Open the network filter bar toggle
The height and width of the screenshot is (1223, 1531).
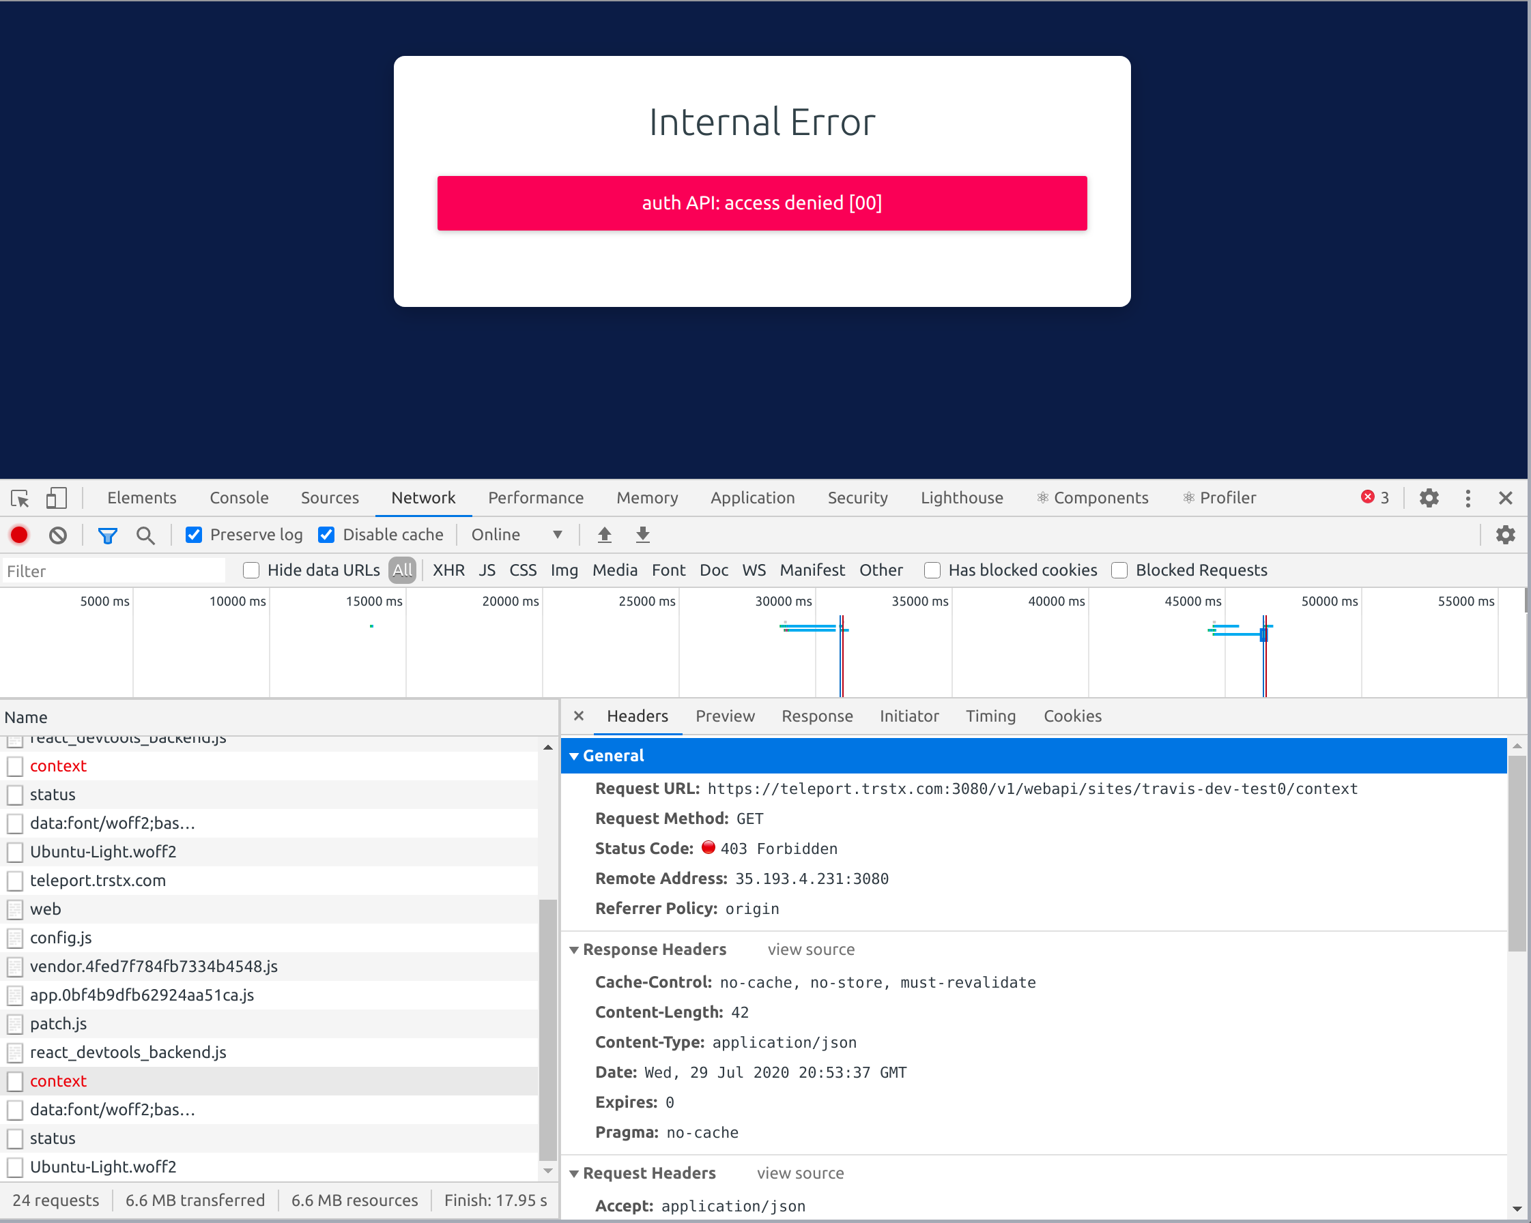click(107, 535)
